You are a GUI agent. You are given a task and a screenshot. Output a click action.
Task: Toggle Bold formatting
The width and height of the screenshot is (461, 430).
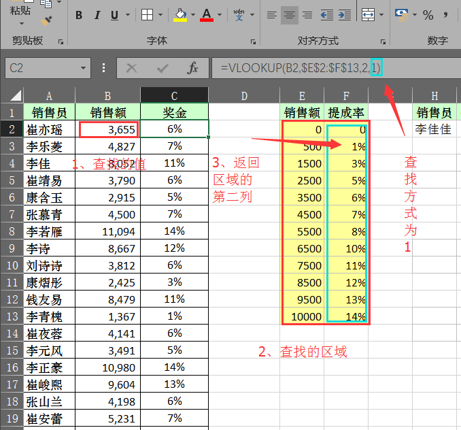79,15
